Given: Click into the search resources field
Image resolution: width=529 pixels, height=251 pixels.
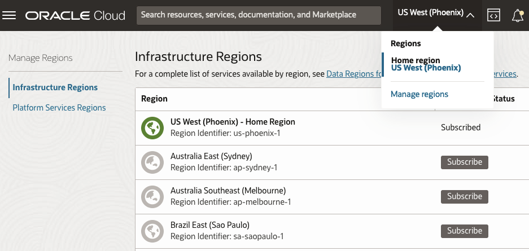Looking at the screenshot, I should (x=259, y=15).
